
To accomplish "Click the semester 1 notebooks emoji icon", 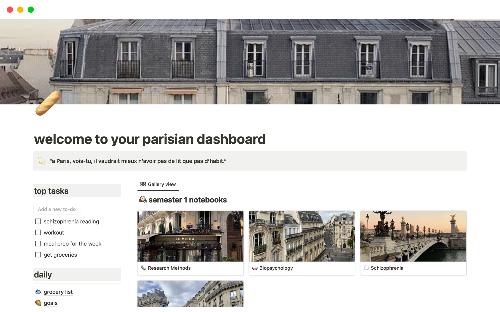I will pos(143,200).
